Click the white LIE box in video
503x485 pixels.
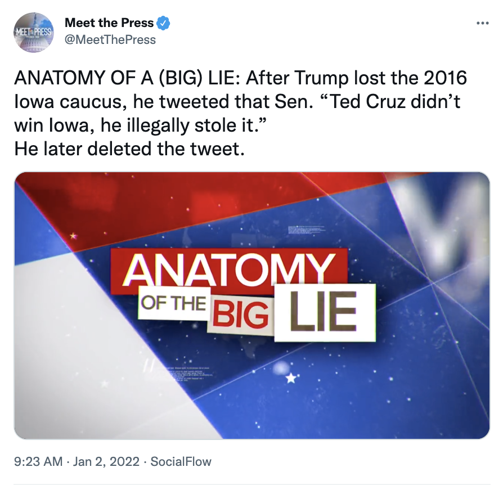[325, 312]
